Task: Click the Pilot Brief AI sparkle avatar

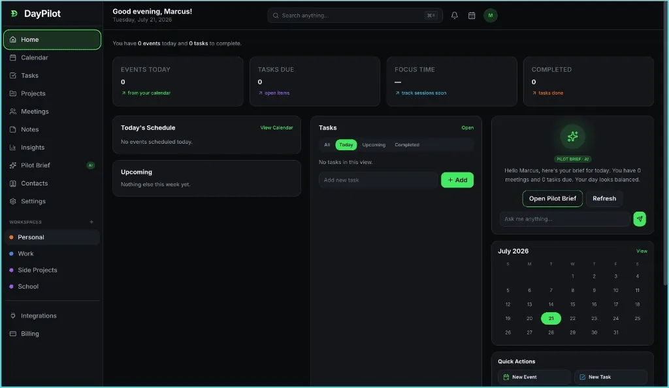Action: 572,137
